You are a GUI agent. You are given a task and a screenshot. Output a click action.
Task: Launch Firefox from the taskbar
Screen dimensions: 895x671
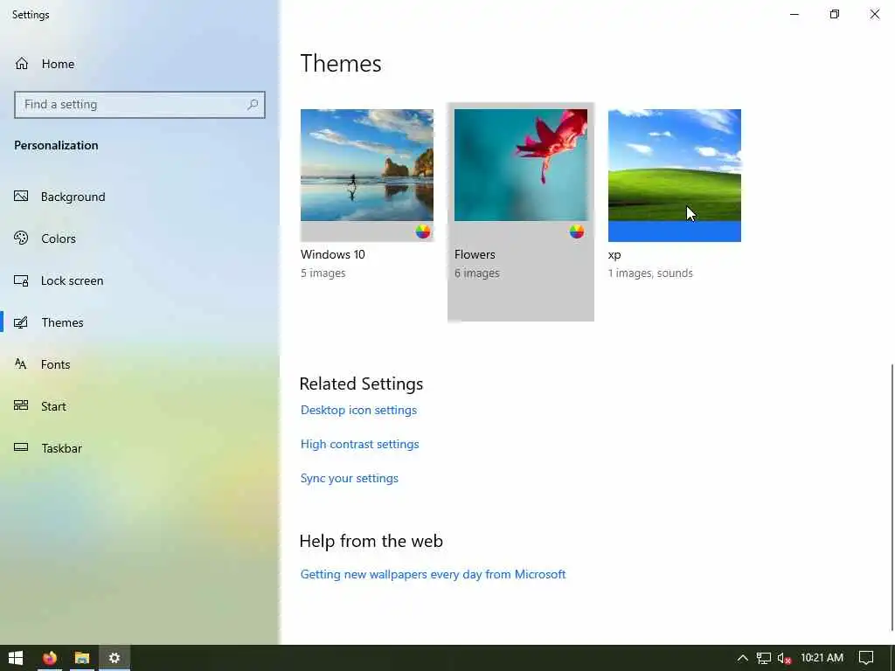pyautogui.click(x=50, y=658)
